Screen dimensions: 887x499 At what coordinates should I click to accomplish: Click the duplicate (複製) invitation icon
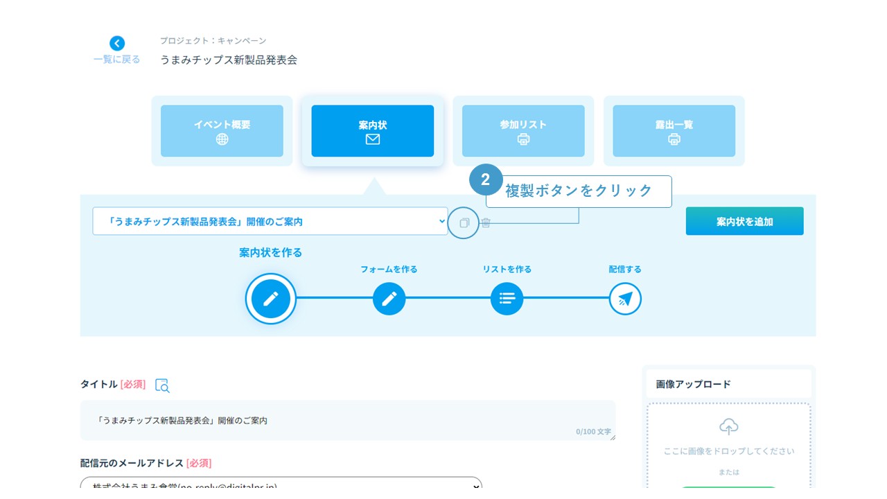(464, 223)
